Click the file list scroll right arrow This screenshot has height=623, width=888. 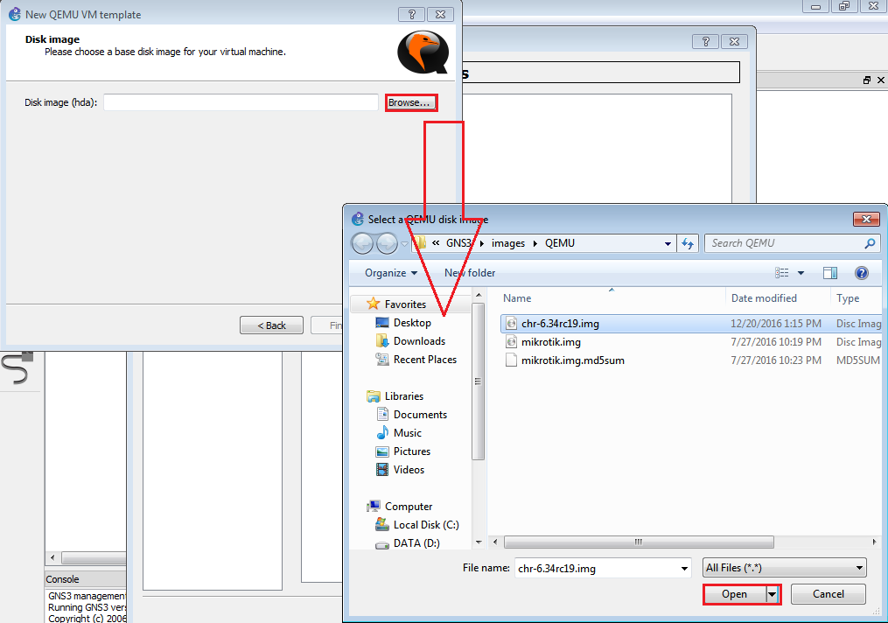pos(874,542)
